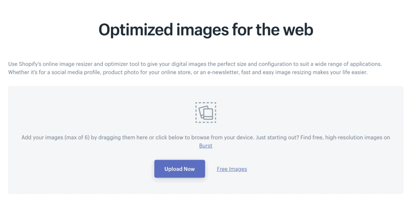Click the 'Optimized images for the web' heading
The width and height of the screenshot is (415, 199).
click(x=206, y=30)
